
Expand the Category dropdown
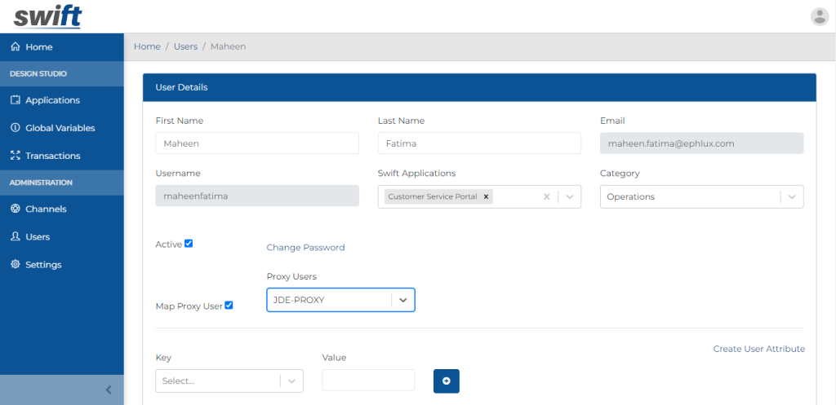tap(791, 196)
